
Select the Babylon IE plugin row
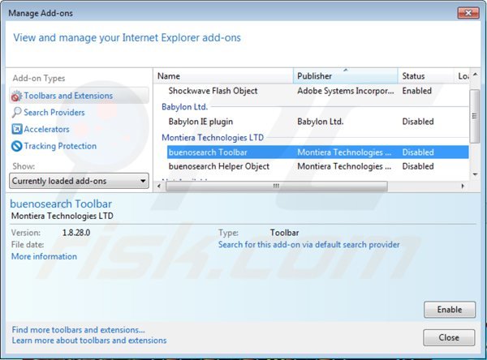pyautogui.click(x=317, y=122)
